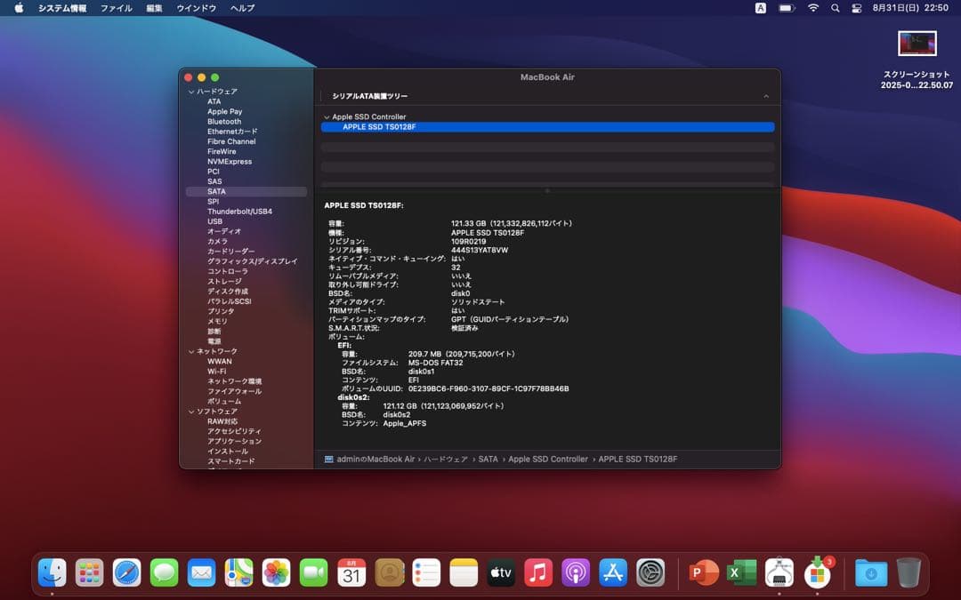Click the Wi-Fi icon in the menu bar
The height and width of the screenshot is (600, 961).
tap(812, 8)
